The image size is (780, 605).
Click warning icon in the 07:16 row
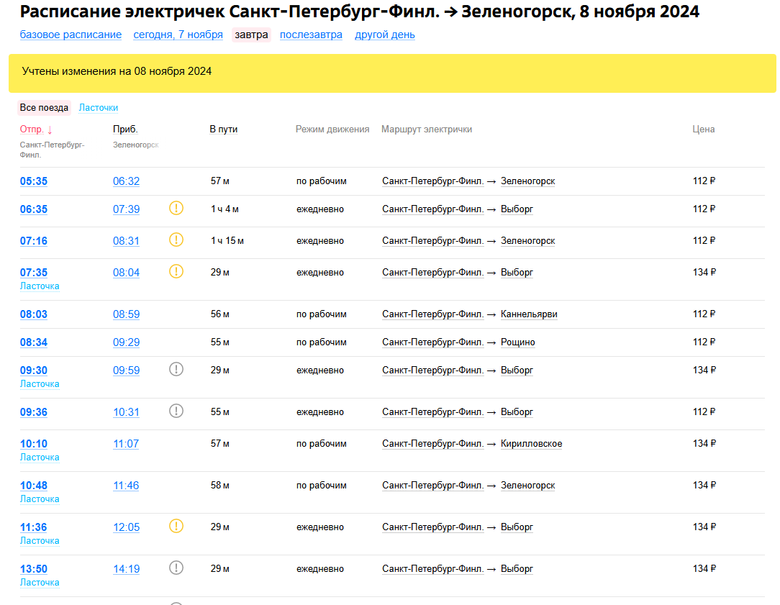click(176, 240)
